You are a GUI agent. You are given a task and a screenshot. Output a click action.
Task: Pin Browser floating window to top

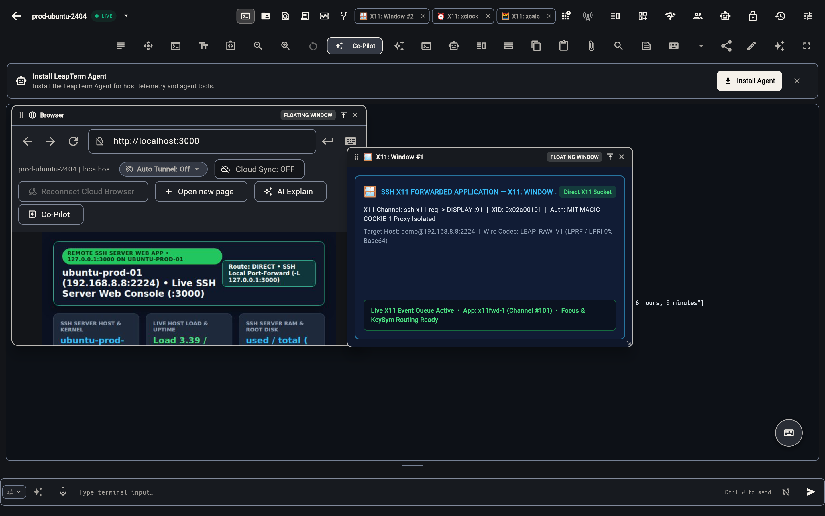[344, 115]
